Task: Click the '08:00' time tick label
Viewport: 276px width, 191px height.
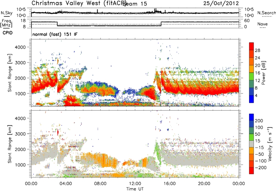Action: click(x=100, y=184)
